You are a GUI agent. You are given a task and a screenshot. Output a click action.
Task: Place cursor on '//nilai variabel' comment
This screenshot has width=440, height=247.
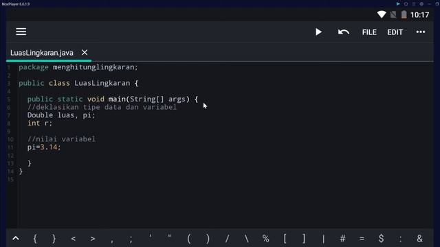tap(61, 139)
